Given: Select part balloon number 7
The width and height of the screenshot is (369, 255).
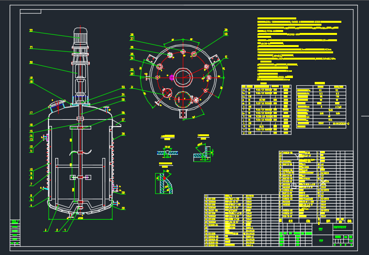Looking at the screenshot, I should (x=31, y=184).
